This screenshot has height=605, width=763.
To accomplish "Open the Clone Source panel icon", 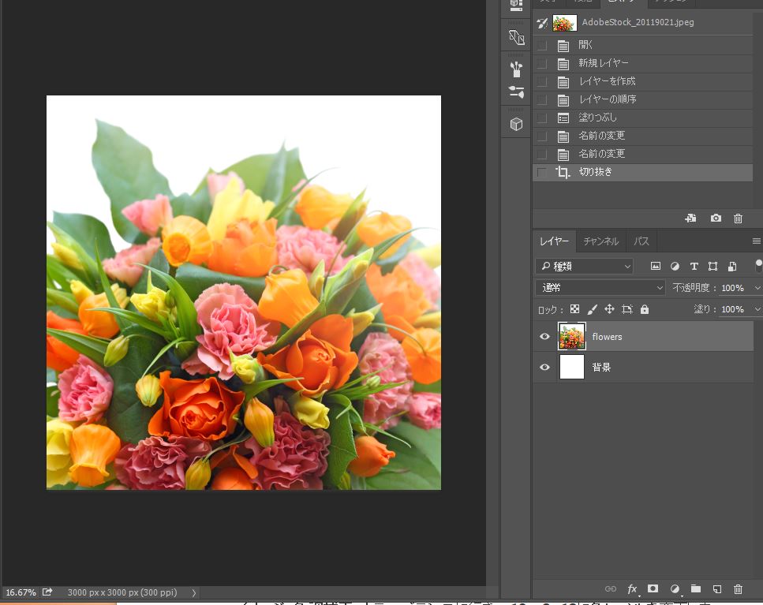I will click(516, 37).
